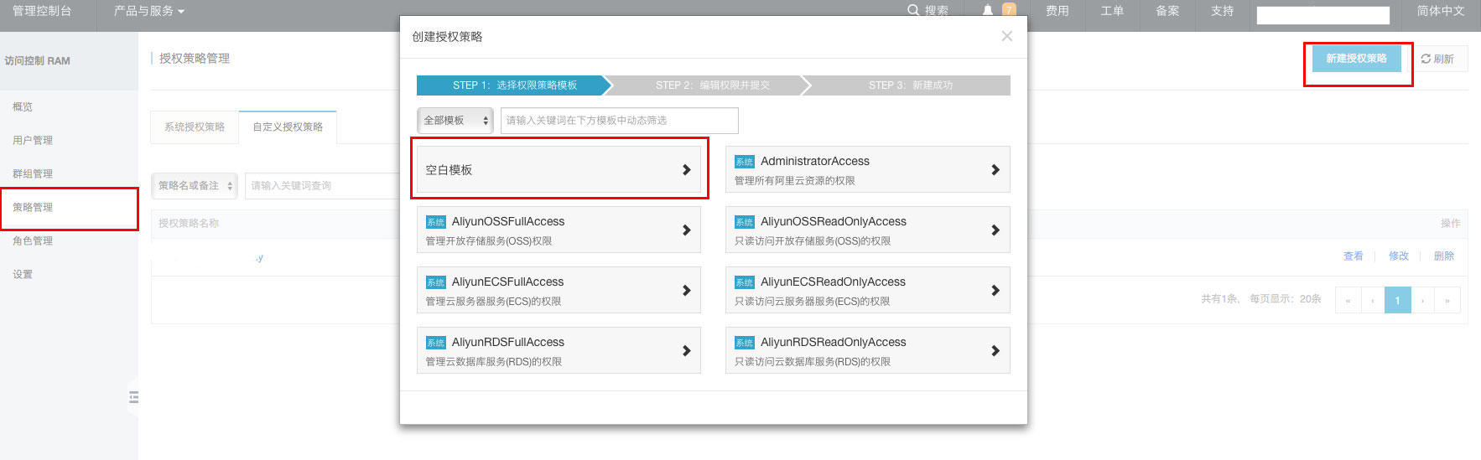Viewport: 1481px width, 460px height.
Task: Click chevron arrow on 空白模板 card
Action: coord(686,170)
